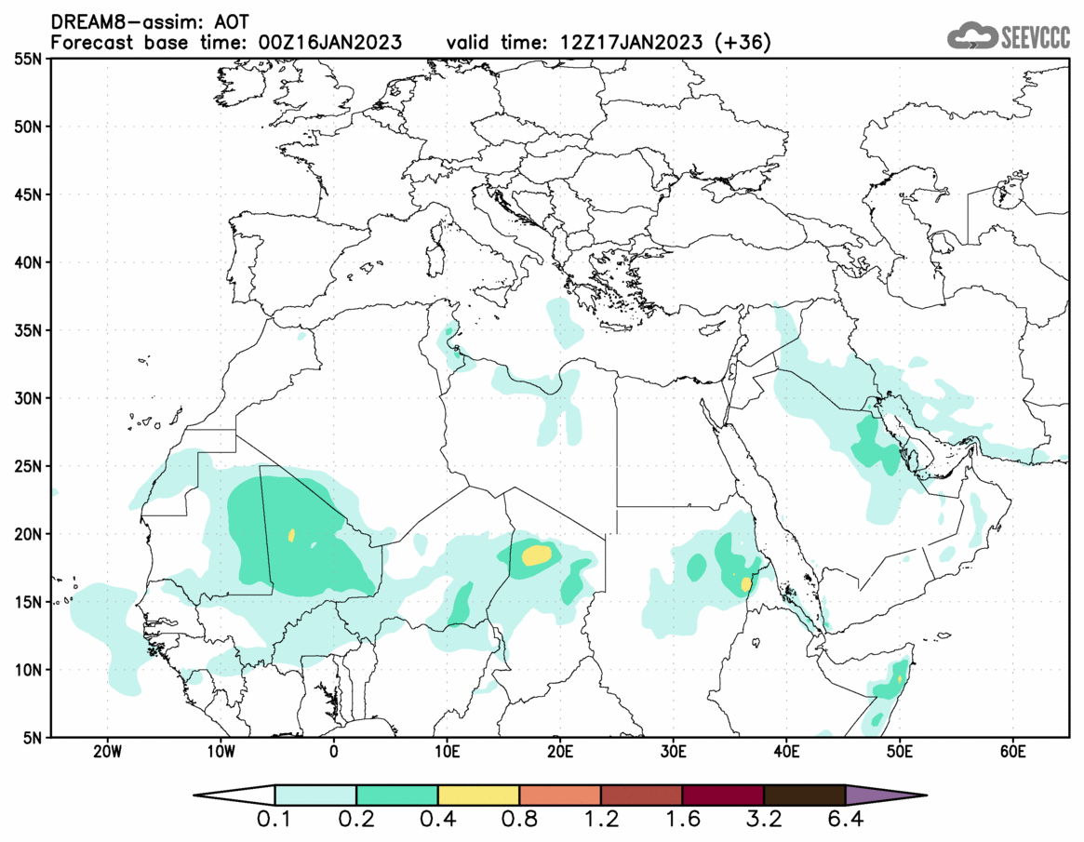Click the '10E' longitude label
The height and width of the screenshot is (842, 1084).
point(448,752)
